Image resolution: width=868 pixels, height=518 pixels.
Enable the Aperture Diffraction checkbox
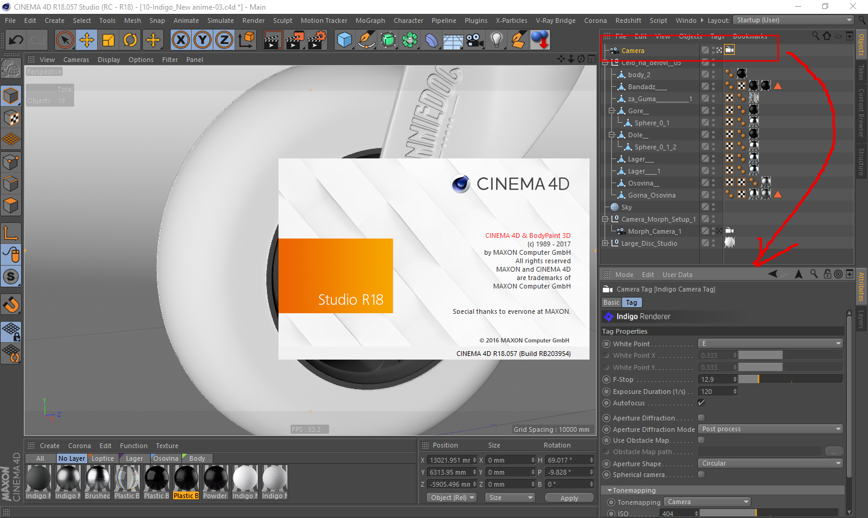[701, 417]
